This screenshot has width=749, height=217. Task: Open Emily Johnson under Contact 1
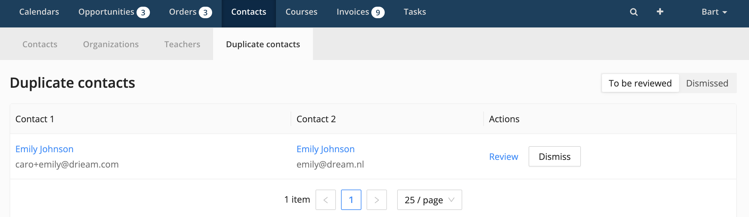point(44,149)
